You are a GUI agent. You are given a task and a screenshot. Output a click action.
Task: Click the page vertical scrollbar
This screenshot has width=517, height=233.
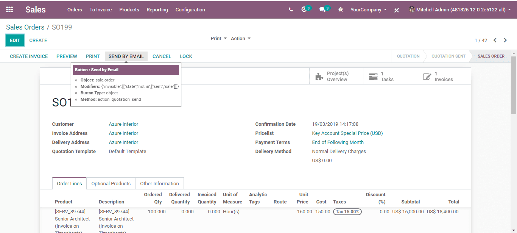(x=514, y=144)
